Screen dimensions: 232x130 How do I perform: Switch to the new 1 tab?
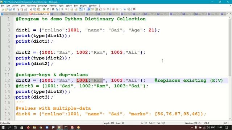tap(23, 14)
